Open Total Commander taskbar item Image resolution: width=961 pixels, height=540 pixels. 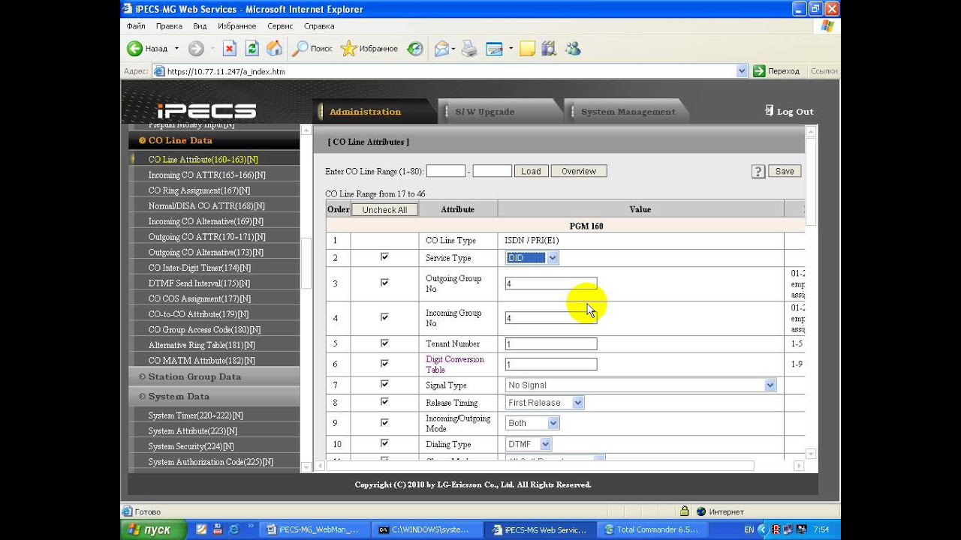click(x=651, y=529)
